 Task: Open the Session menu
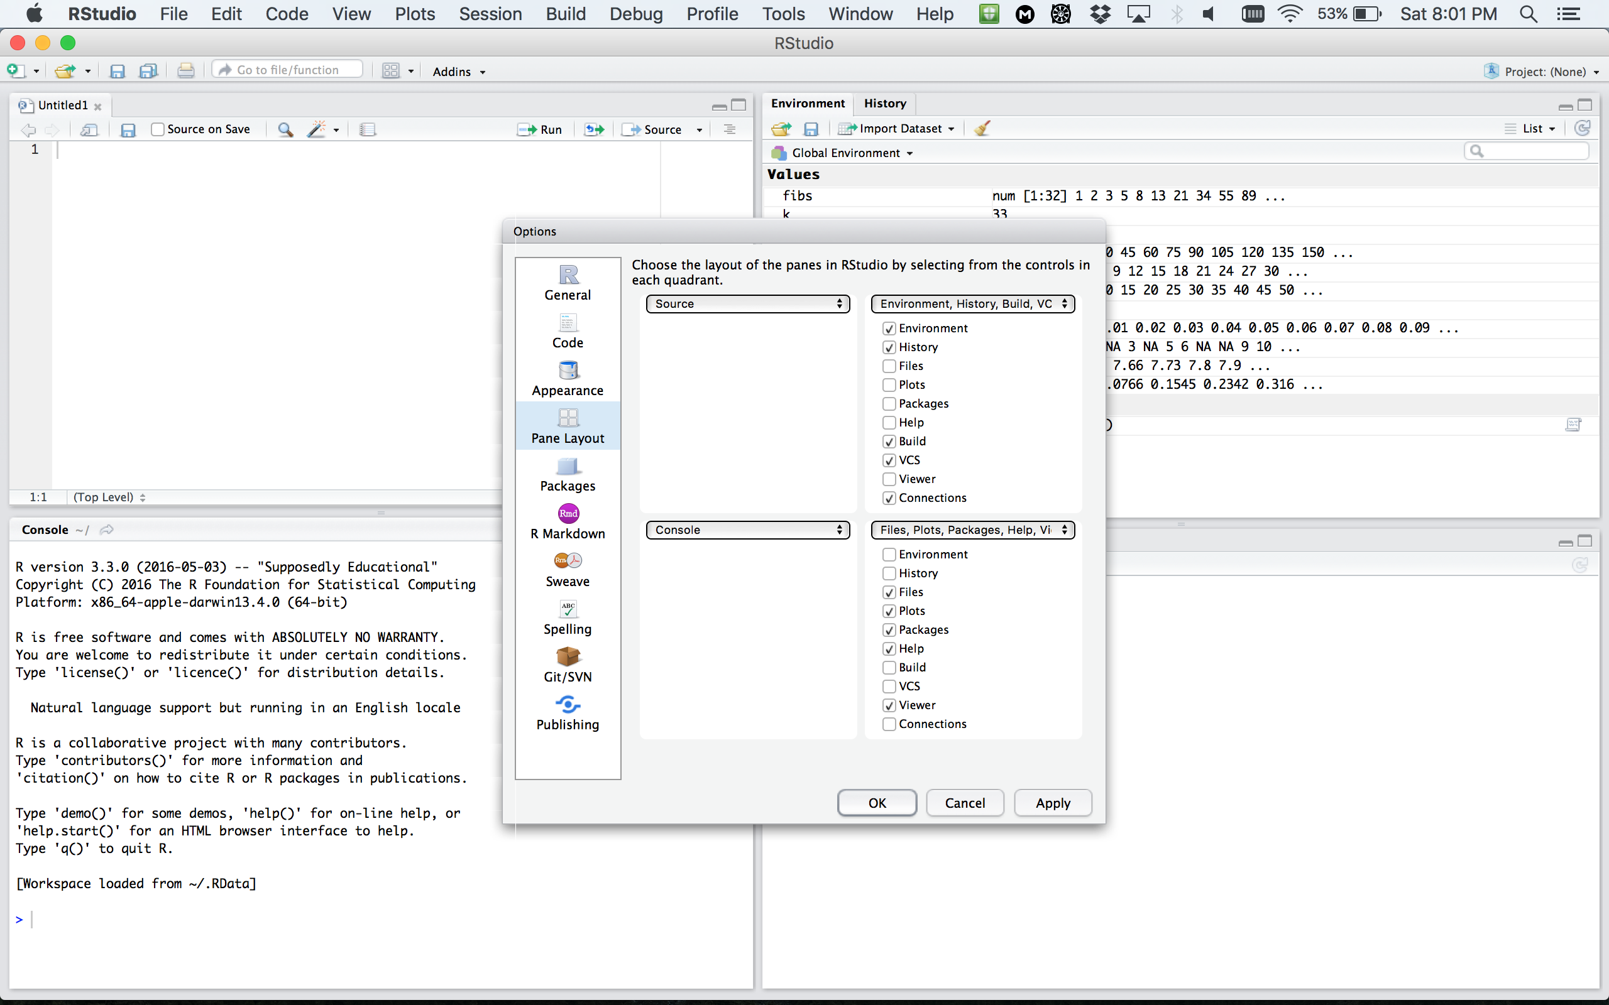click(x=490, y=14)
